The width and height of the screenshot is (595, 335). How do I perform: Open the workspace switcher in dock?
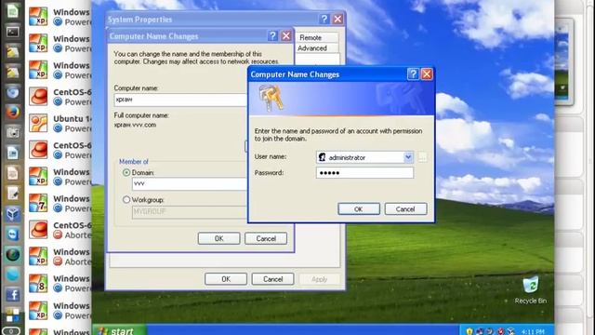(x=12, y=315)
